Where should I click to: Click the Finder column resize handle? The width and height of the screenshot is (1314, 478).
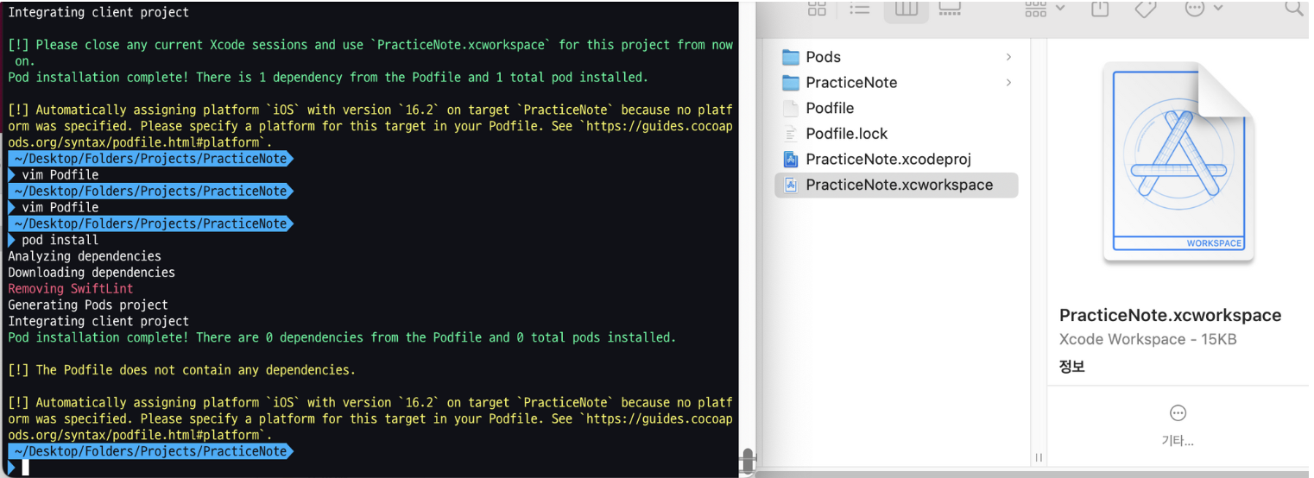1039,457
